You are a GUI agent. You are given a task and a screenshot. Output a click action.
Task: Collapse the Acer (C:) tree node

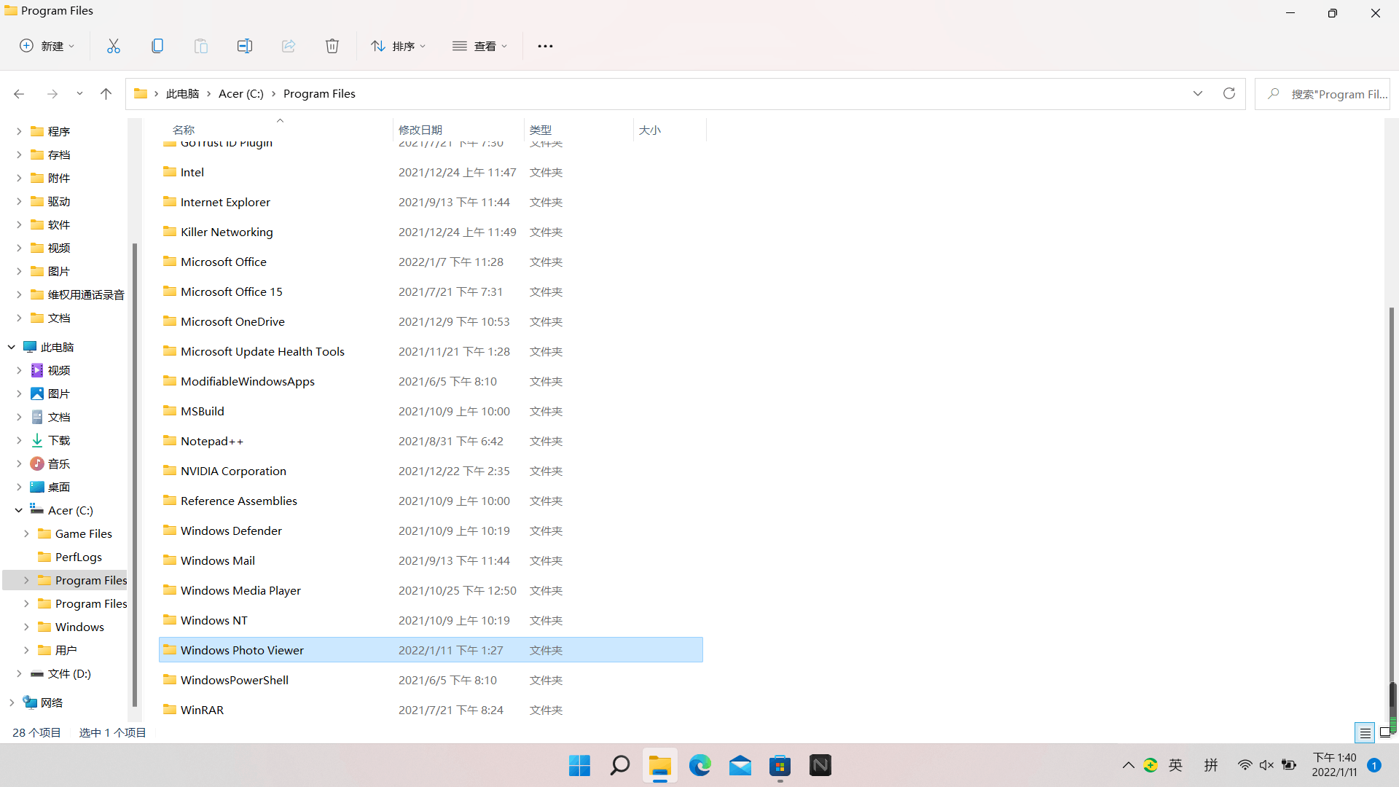point(19,510)
